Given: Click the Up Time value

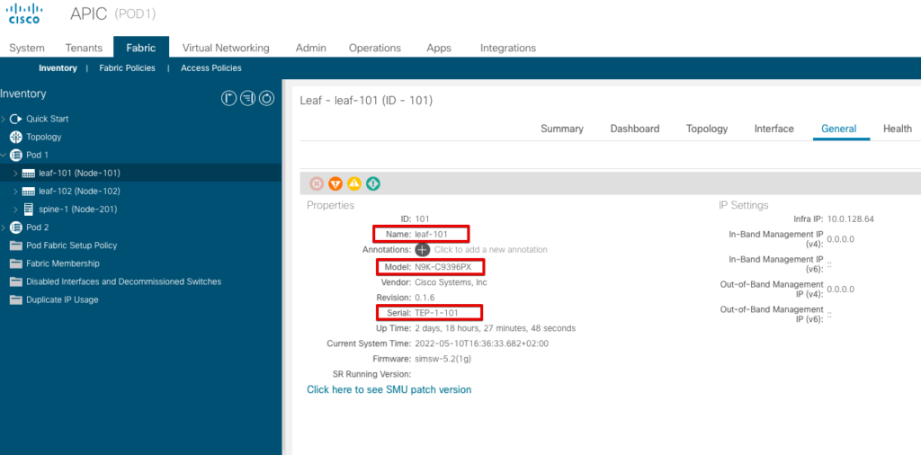Looking at the screenshot, I should tap(496, 328).
